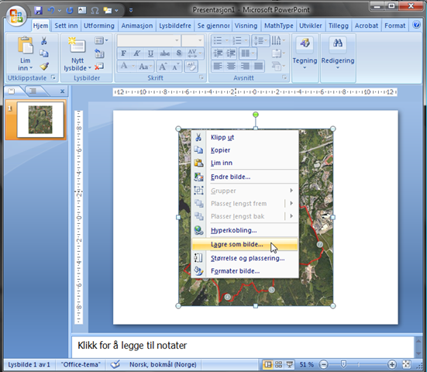Justify text in Avsnitt group
The width and height of the screenshot is (427, 372).
tap(258, 66)
